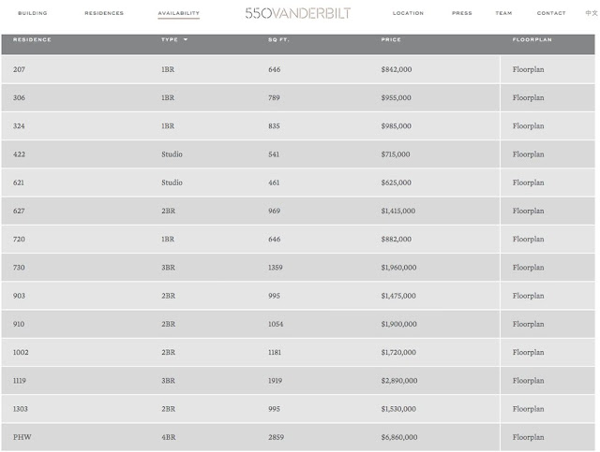The height and width of the screenshot is (452, 600).
Task: Open the Location page
Action: [408, 13]
